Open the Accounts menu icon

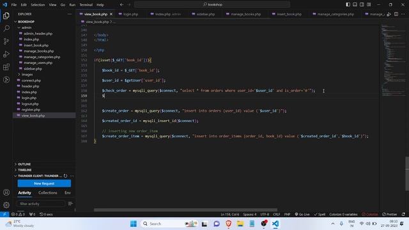(x=6, y=192)
